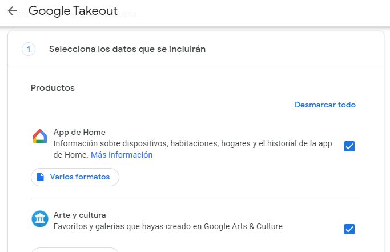Viewport: 390px width, 252px height.
Task: Click the Arte y cultura title
Action: click(79, 215)
